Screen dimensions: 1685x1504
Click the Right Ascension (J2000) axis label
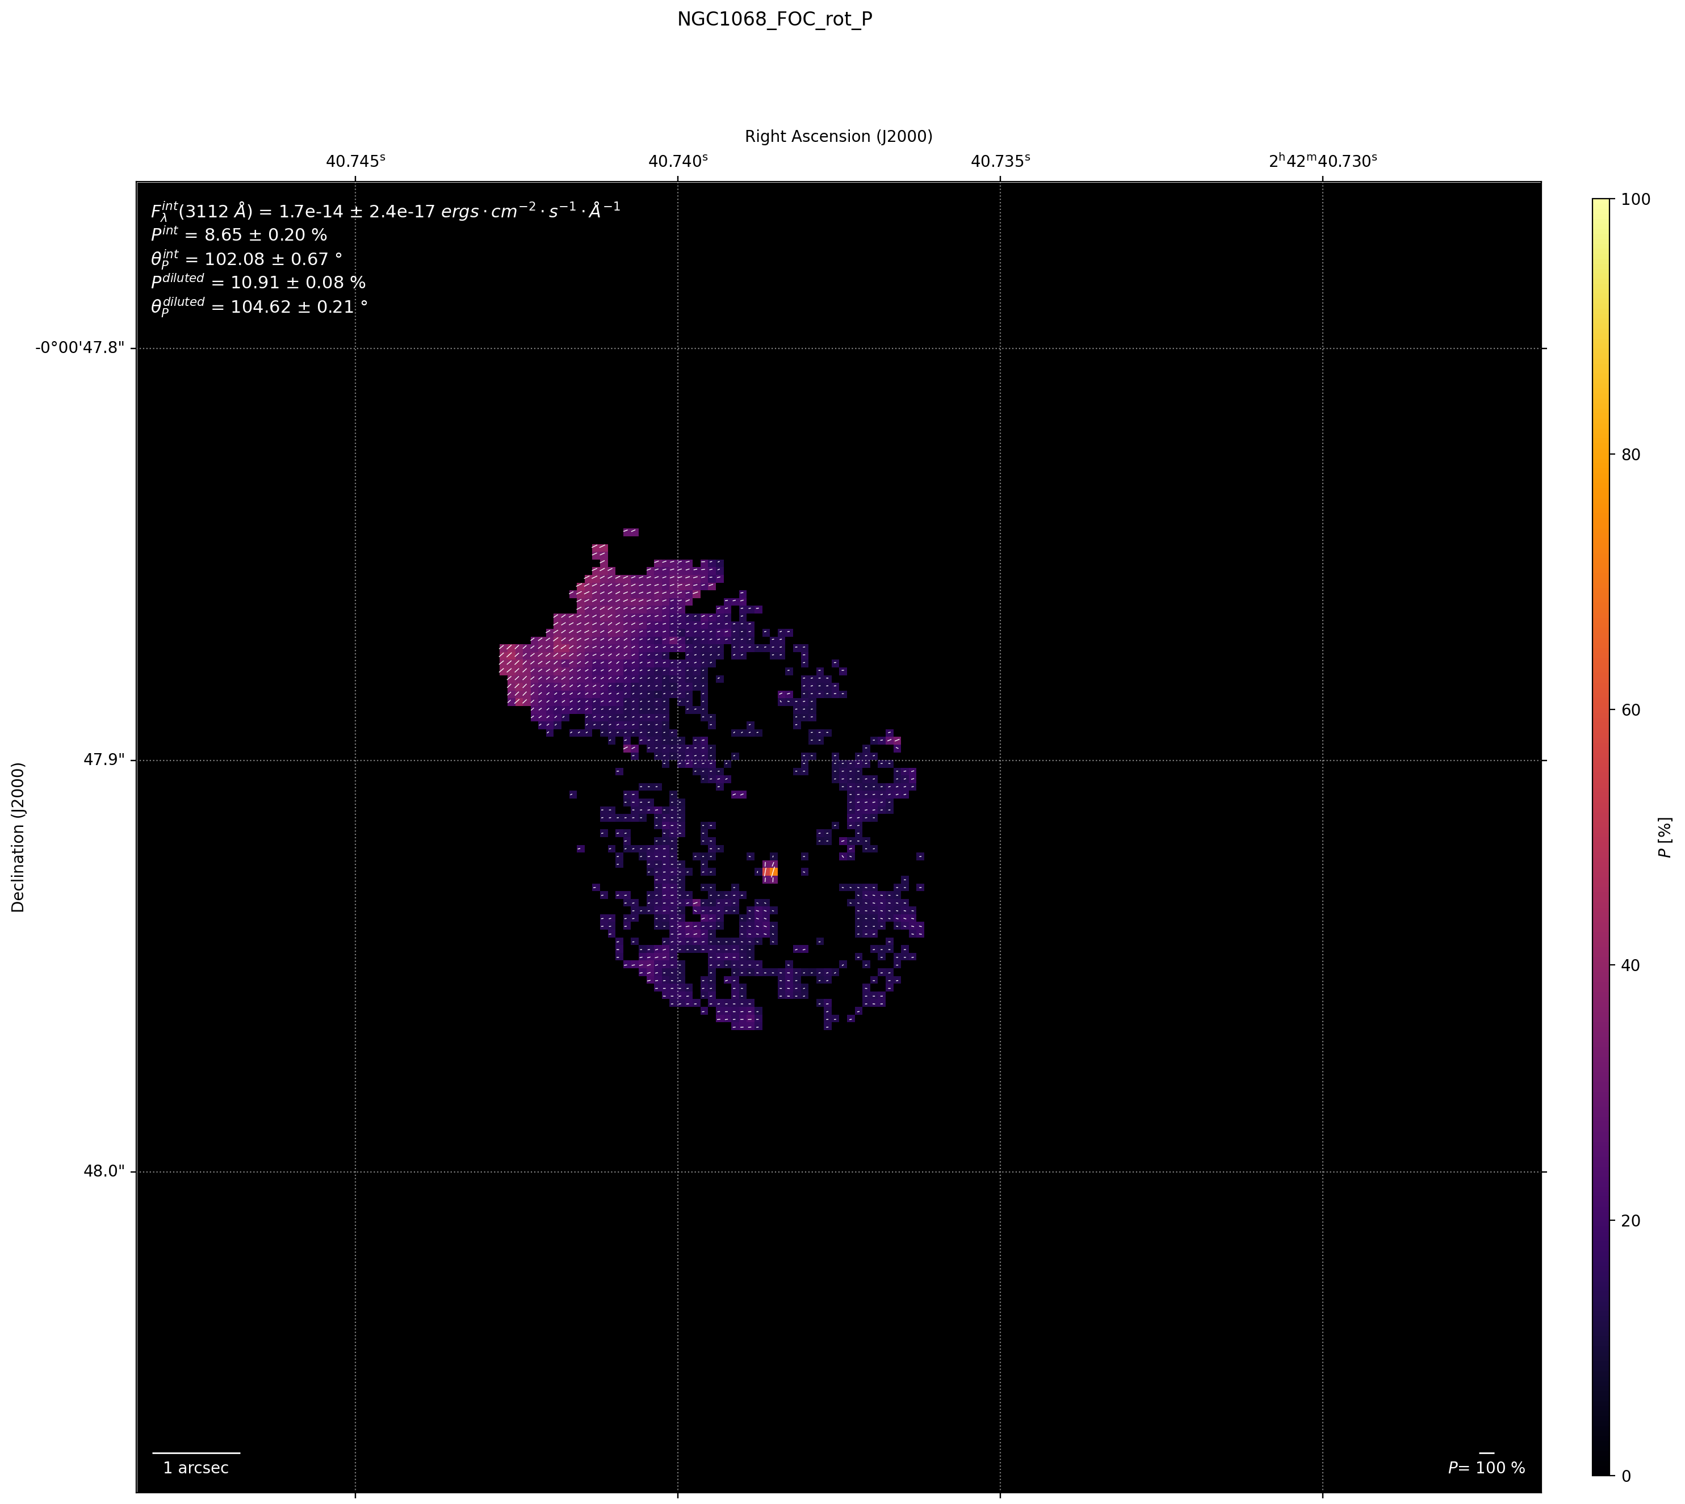tap(839, 136)
